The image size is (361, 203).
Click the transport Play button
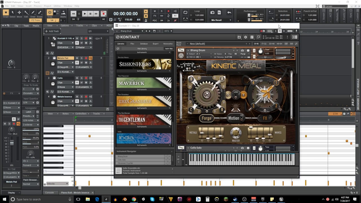(x=85, y=14)
